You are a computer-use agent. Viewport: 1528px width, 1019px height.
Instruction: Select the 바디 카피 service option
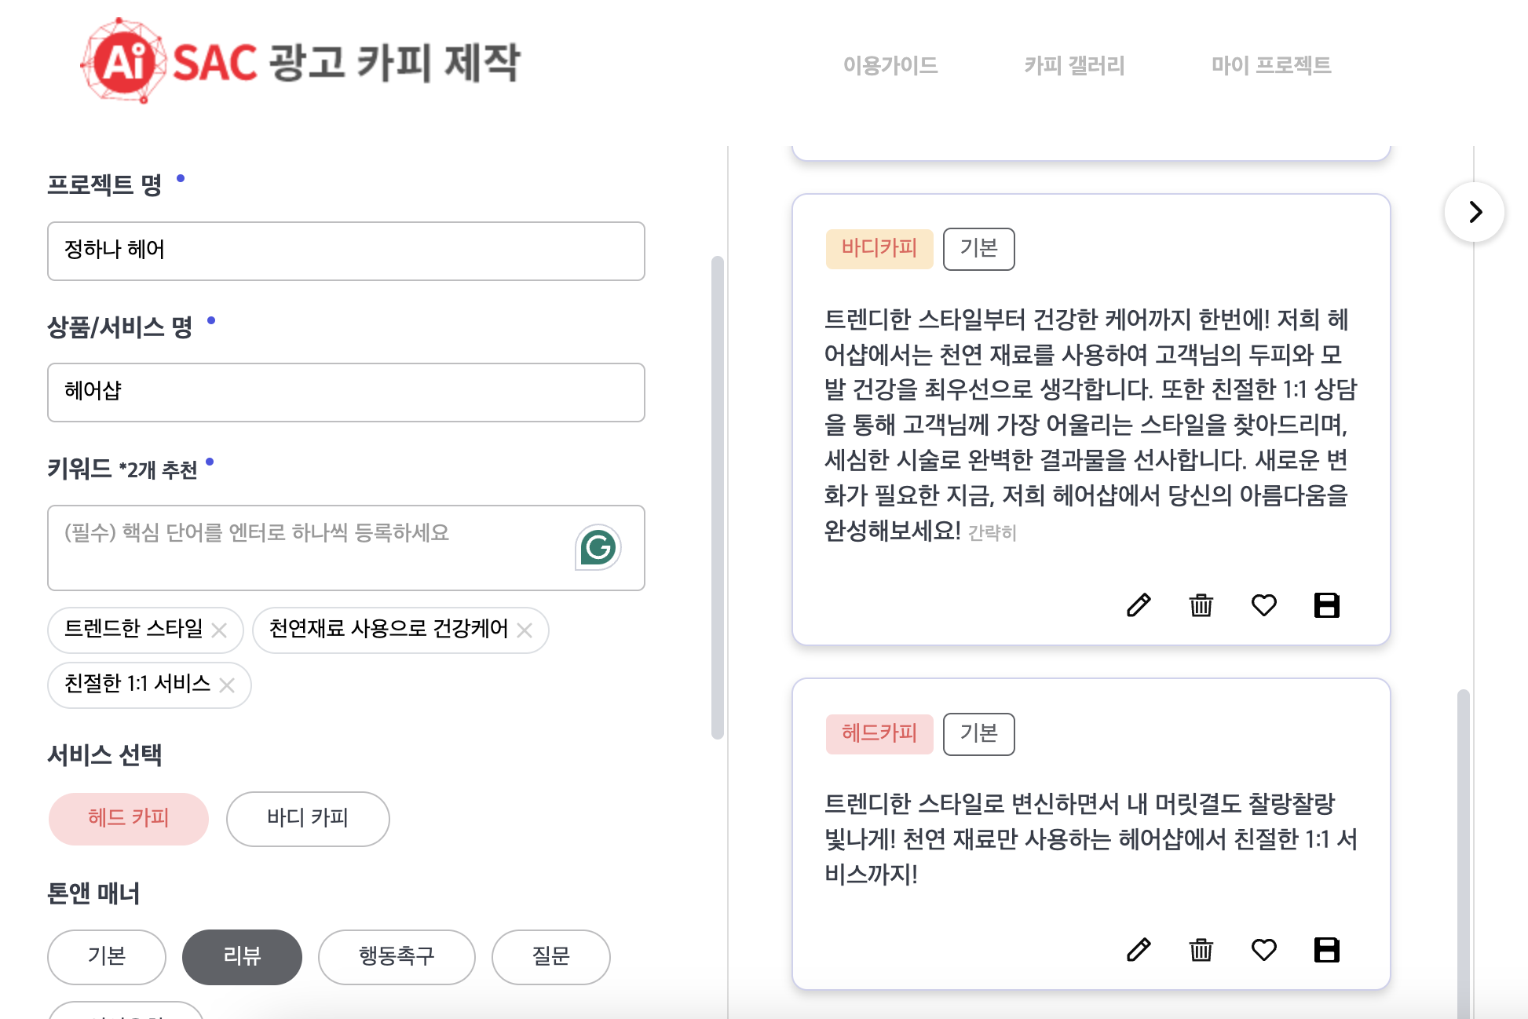pyautogui.click(x=307, y=818)
